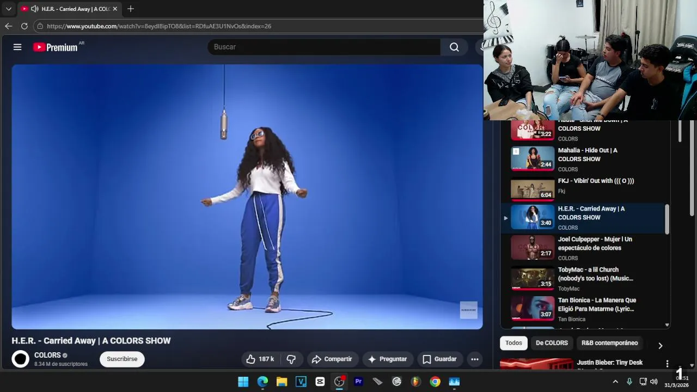Open options for Justin Bieber Tiny Desk
The height and width of the screenshot is (392, 697).
point(667,364)
